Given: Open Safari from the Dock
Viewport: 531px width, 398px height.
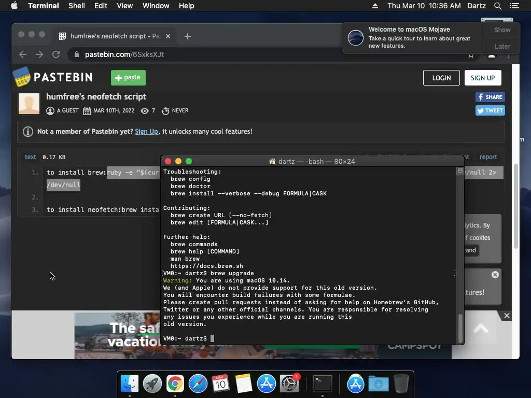Looking at the screenshot, I should pyautogui.click(x=198, y=384).
